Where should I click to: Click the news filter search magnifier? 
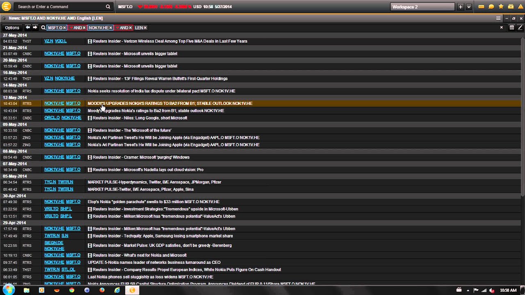pyautogui.click(x=43, y=27)
